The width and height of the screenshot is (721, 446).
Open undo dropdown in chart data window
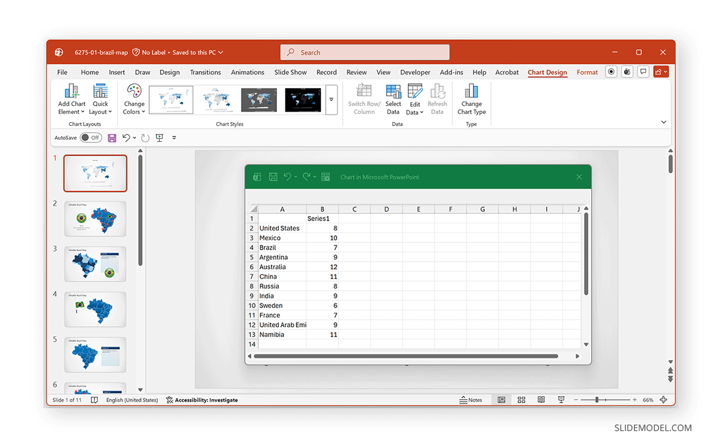point(296,177)
